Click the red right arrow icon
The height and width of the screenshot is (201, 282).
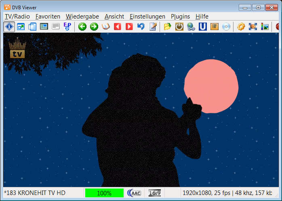pos(129,27)
